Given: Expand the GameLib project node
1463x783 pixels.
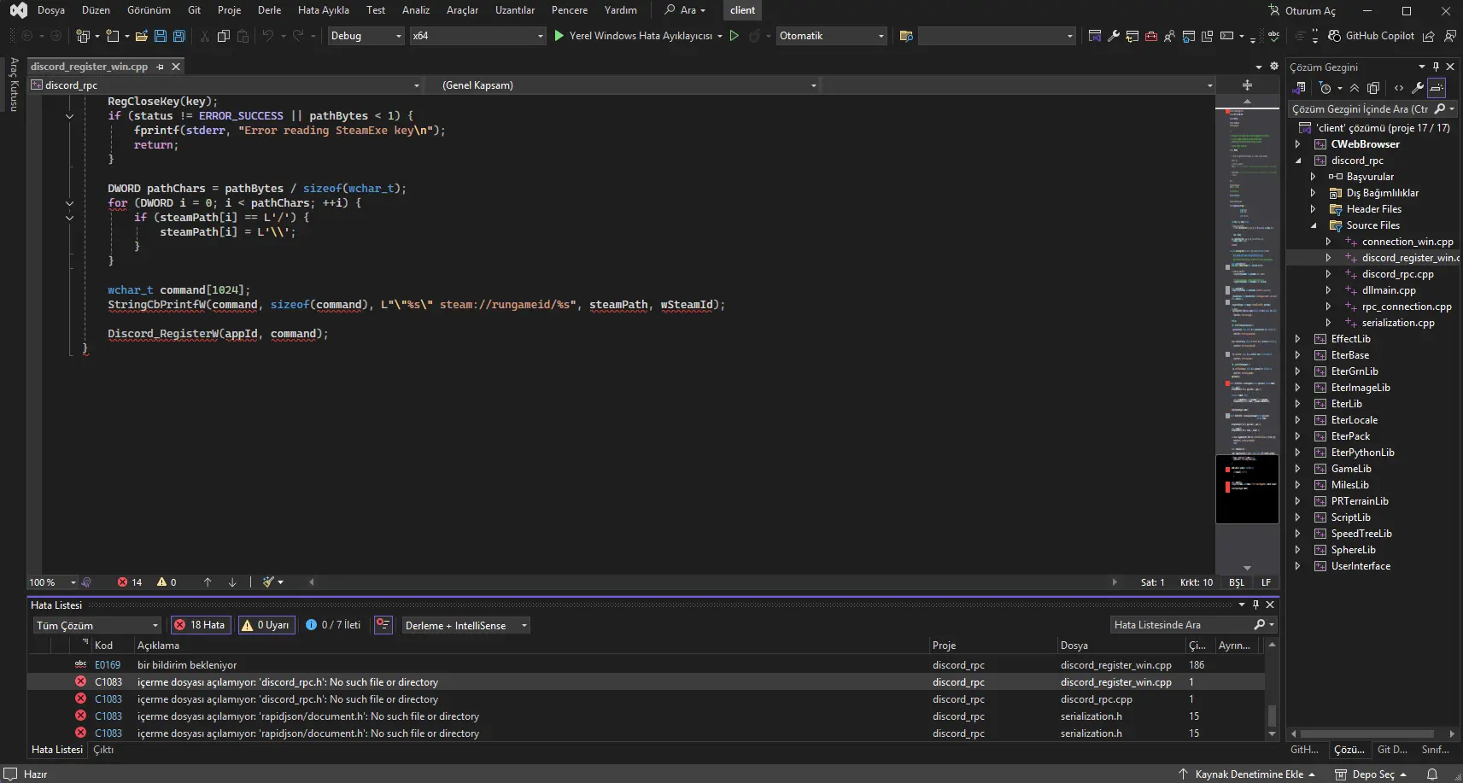Looking at the screenshot, I should [x=1298, y=469].
